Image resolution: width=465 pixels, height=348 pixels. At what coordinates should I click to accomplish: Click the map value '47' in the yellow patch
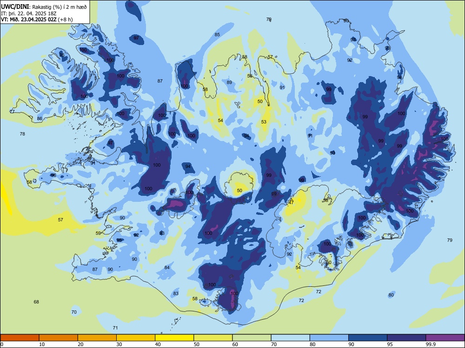pyautogui.click(x=291, y=203)
